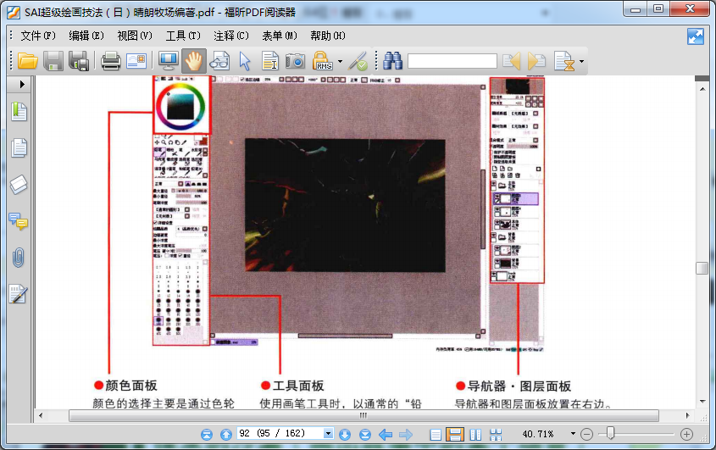716x450 pixels.
Task: Click the email document icon
Action: pyautogui.click(x=136, y=61)
